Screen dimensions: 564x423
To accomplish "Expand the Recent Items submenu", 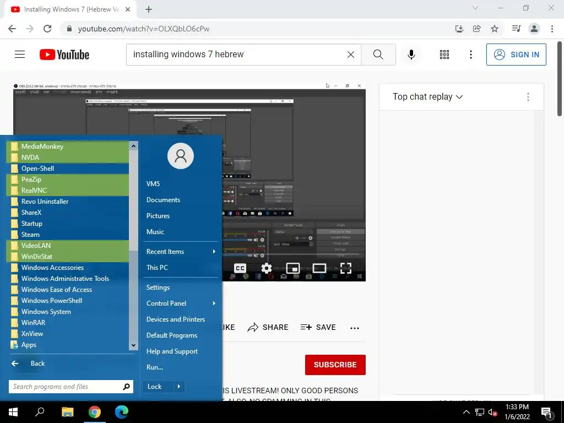I will [181, 252].
